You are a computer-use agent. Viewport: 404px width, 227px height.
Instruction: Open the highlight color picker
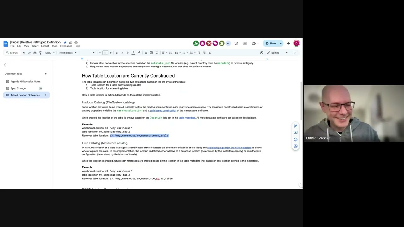click(x=139, y=53)
